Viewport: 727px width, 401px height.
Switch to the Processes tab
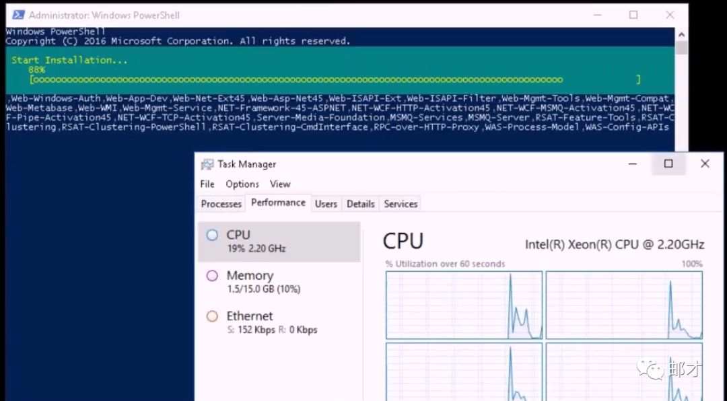[221, 204]
